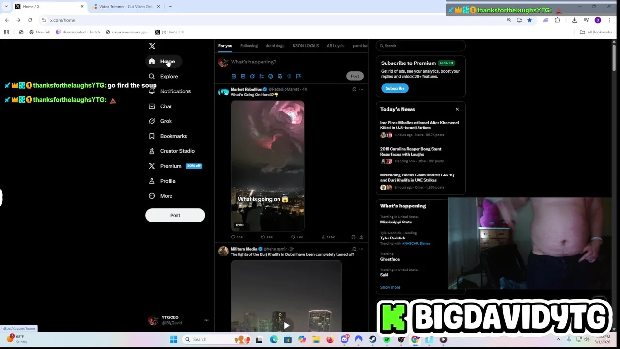
Task: Schedule the post with calendar icon
Action: click(x=280, y=76)
